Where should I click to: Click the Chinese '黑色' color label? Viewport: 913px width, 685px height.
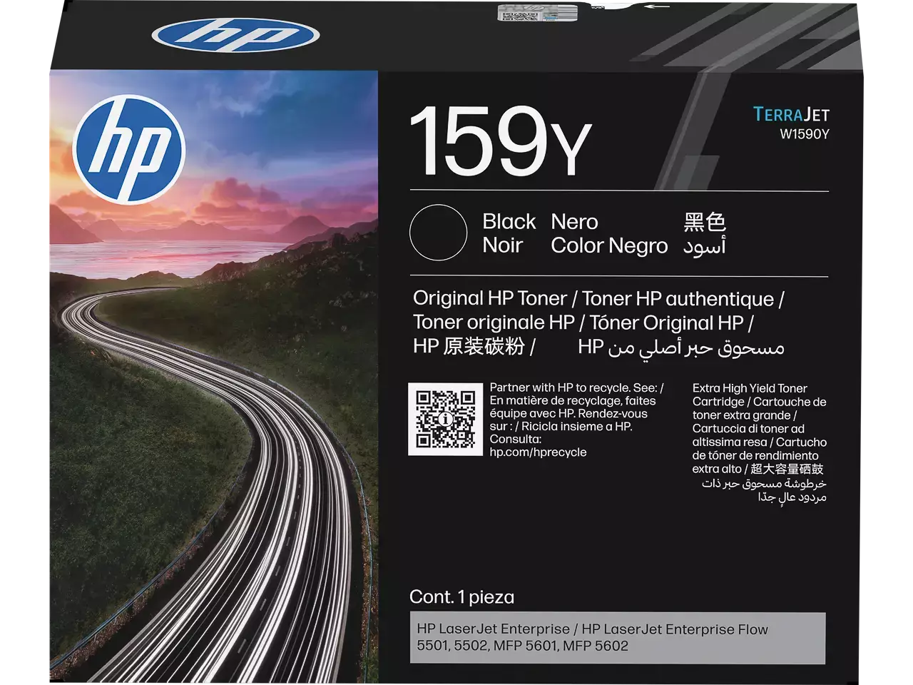point(705,222)
